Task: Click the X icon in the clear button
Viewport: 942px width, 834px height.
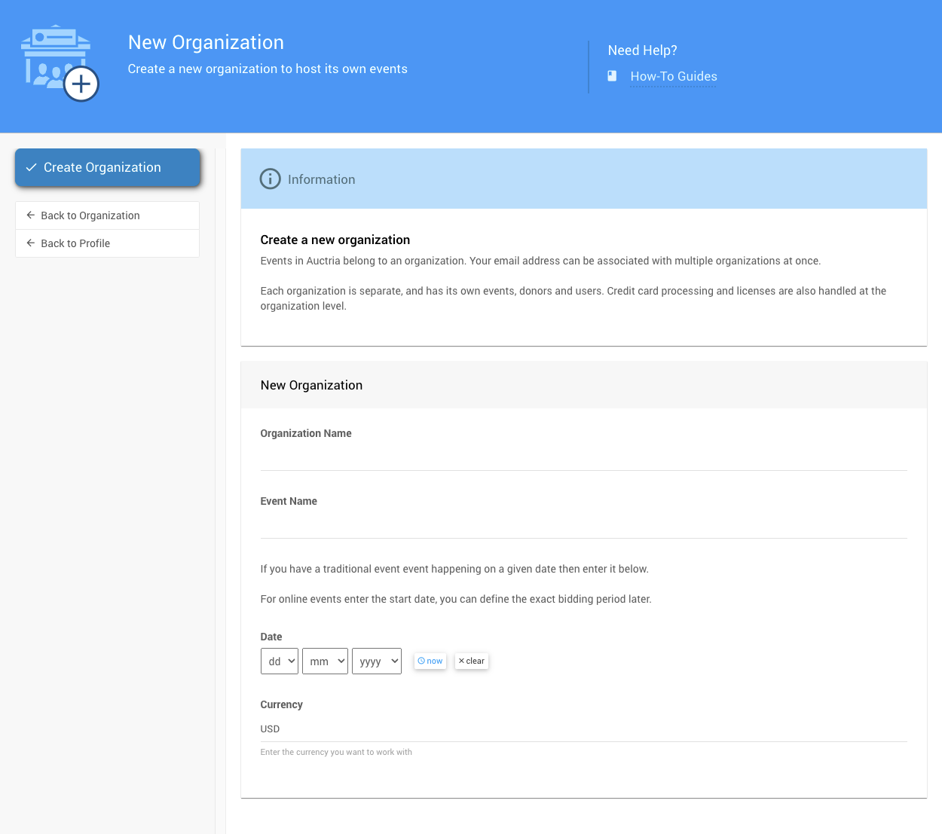Action: pos(461,661)
